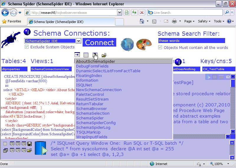
Task: Expand the SchemaSpider IDE connection dropdown
Action: click(x=78, y=41)
